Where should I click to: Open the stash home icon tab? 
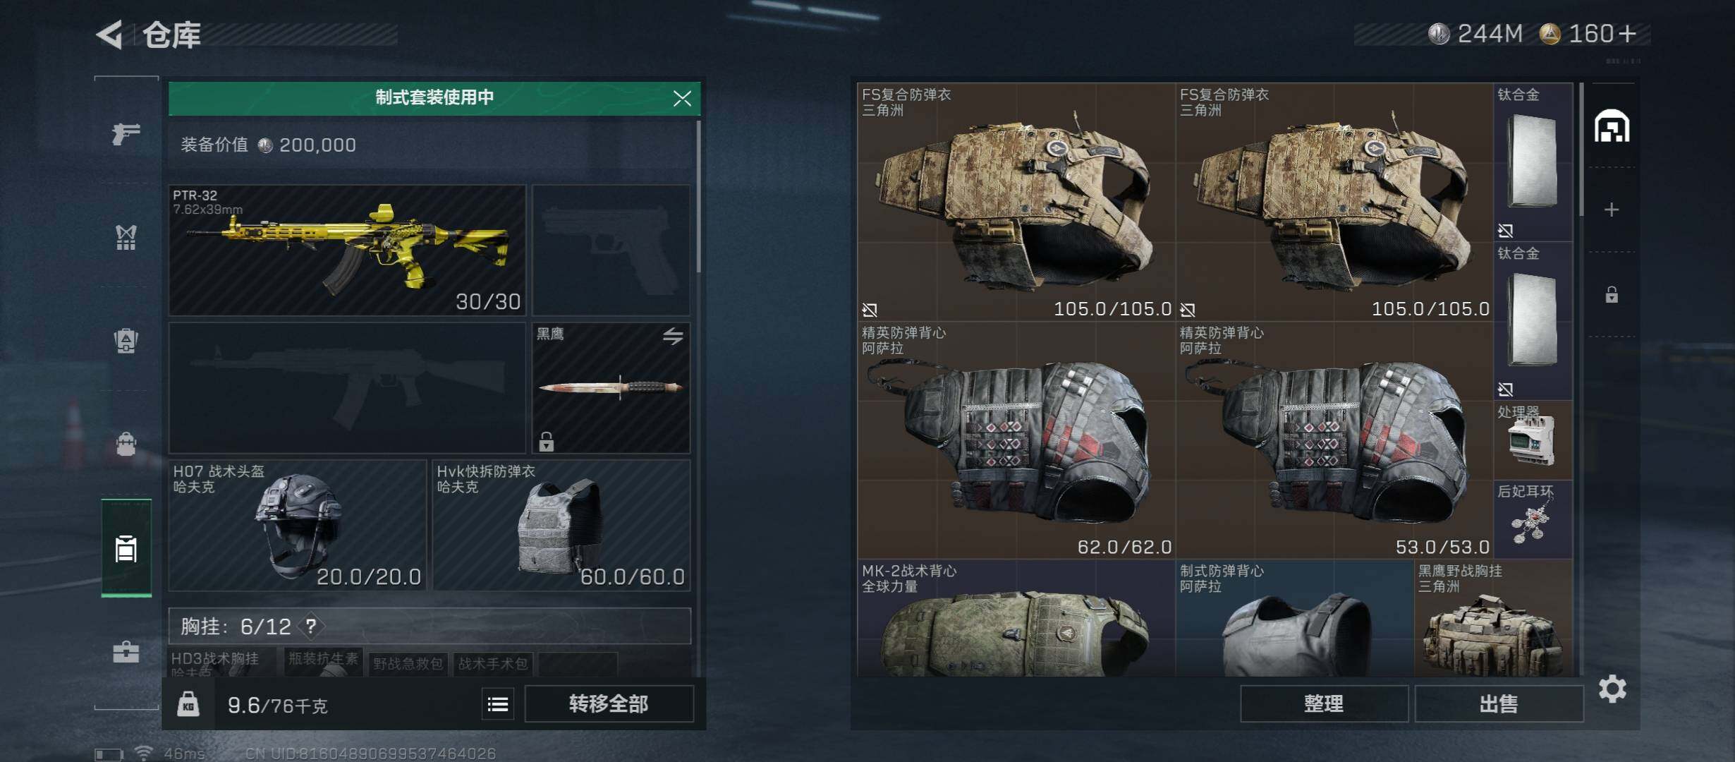pyautogui.click(x=1612, y=126)
